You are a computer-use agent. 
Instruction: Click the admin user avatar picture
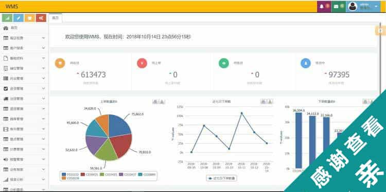(353, 7)
